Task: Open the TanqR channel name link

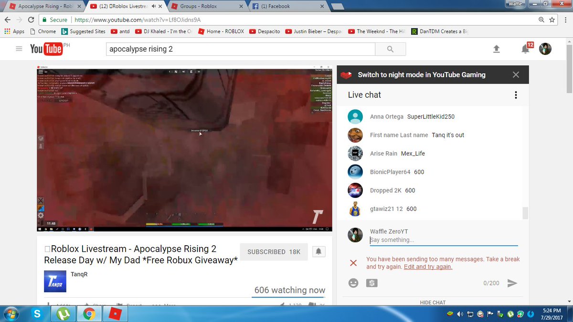Action: [79, 274]
